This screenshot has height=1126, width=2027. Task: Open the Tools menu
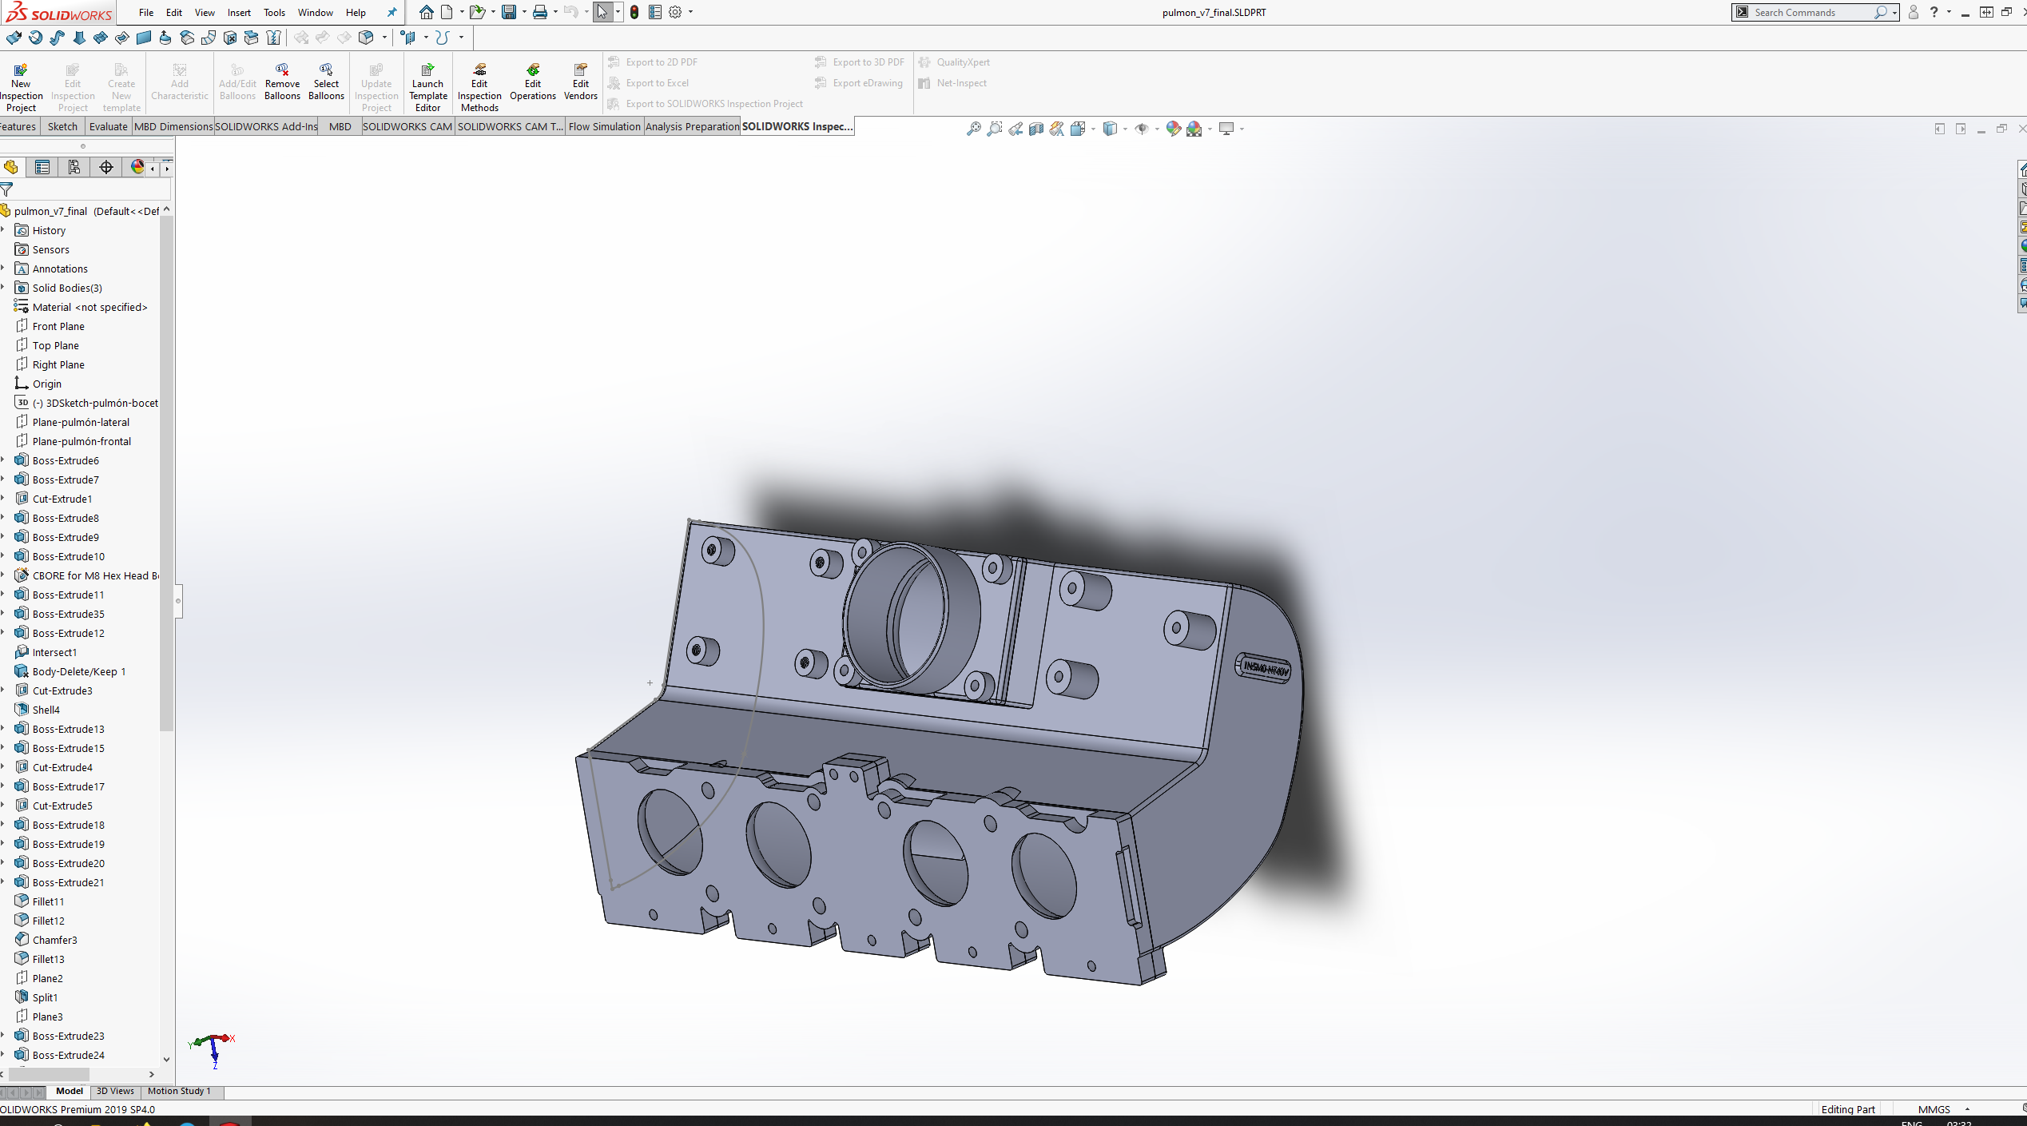tap(274, 12)
